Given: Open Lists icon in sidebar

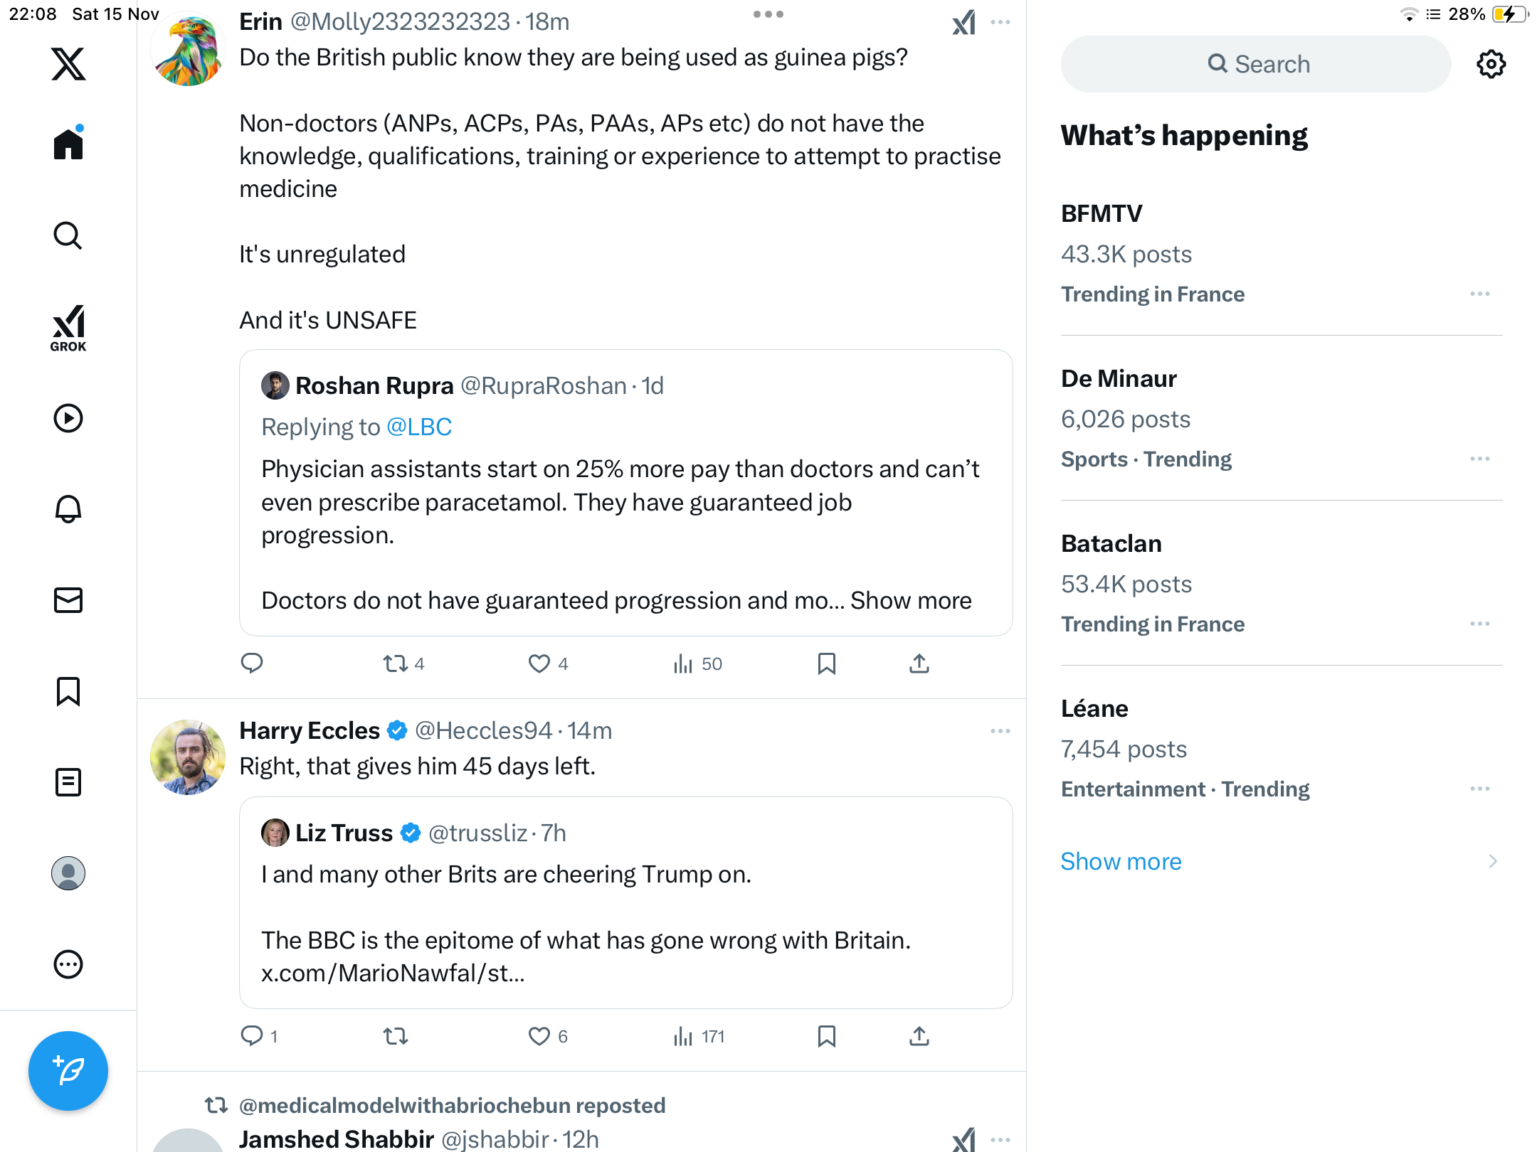Looking at the screenshot, I should [68, 782].
